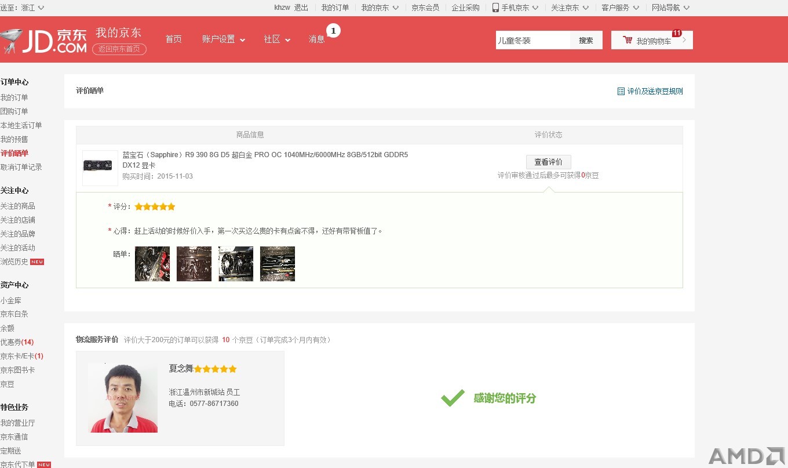Open 本地生活订单 in the sidebar
Image resolution: width=788 pixels, height=468 pixels.
(x=21, y=125)
